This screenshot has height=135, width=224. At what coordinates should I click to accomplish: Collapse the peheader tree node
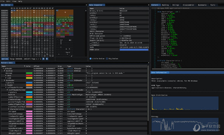pyautogui.click(x=3, y=69)
